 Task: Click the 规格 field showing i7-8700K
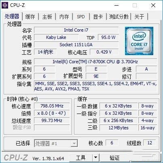tap(95, 62)
